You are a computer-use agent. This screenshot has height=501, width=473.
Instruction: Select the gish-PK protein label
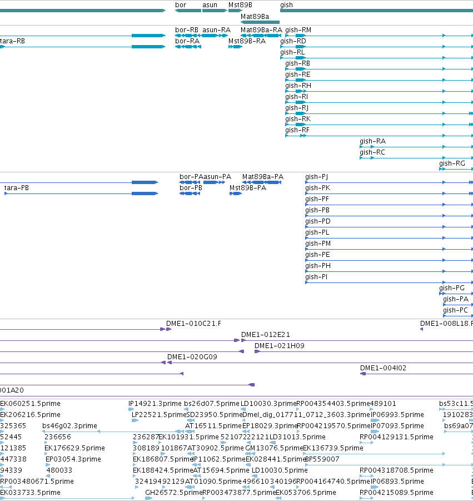tap(317, 188)
